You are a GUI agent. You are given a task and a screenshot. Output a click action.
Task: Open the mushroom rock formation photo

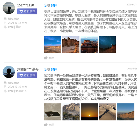pyautogui.click(x=71, y=45)
